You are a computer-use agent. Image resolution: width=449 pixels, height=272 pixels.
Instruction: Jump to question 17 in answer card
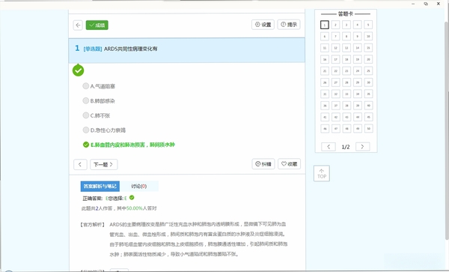(335, 59)
